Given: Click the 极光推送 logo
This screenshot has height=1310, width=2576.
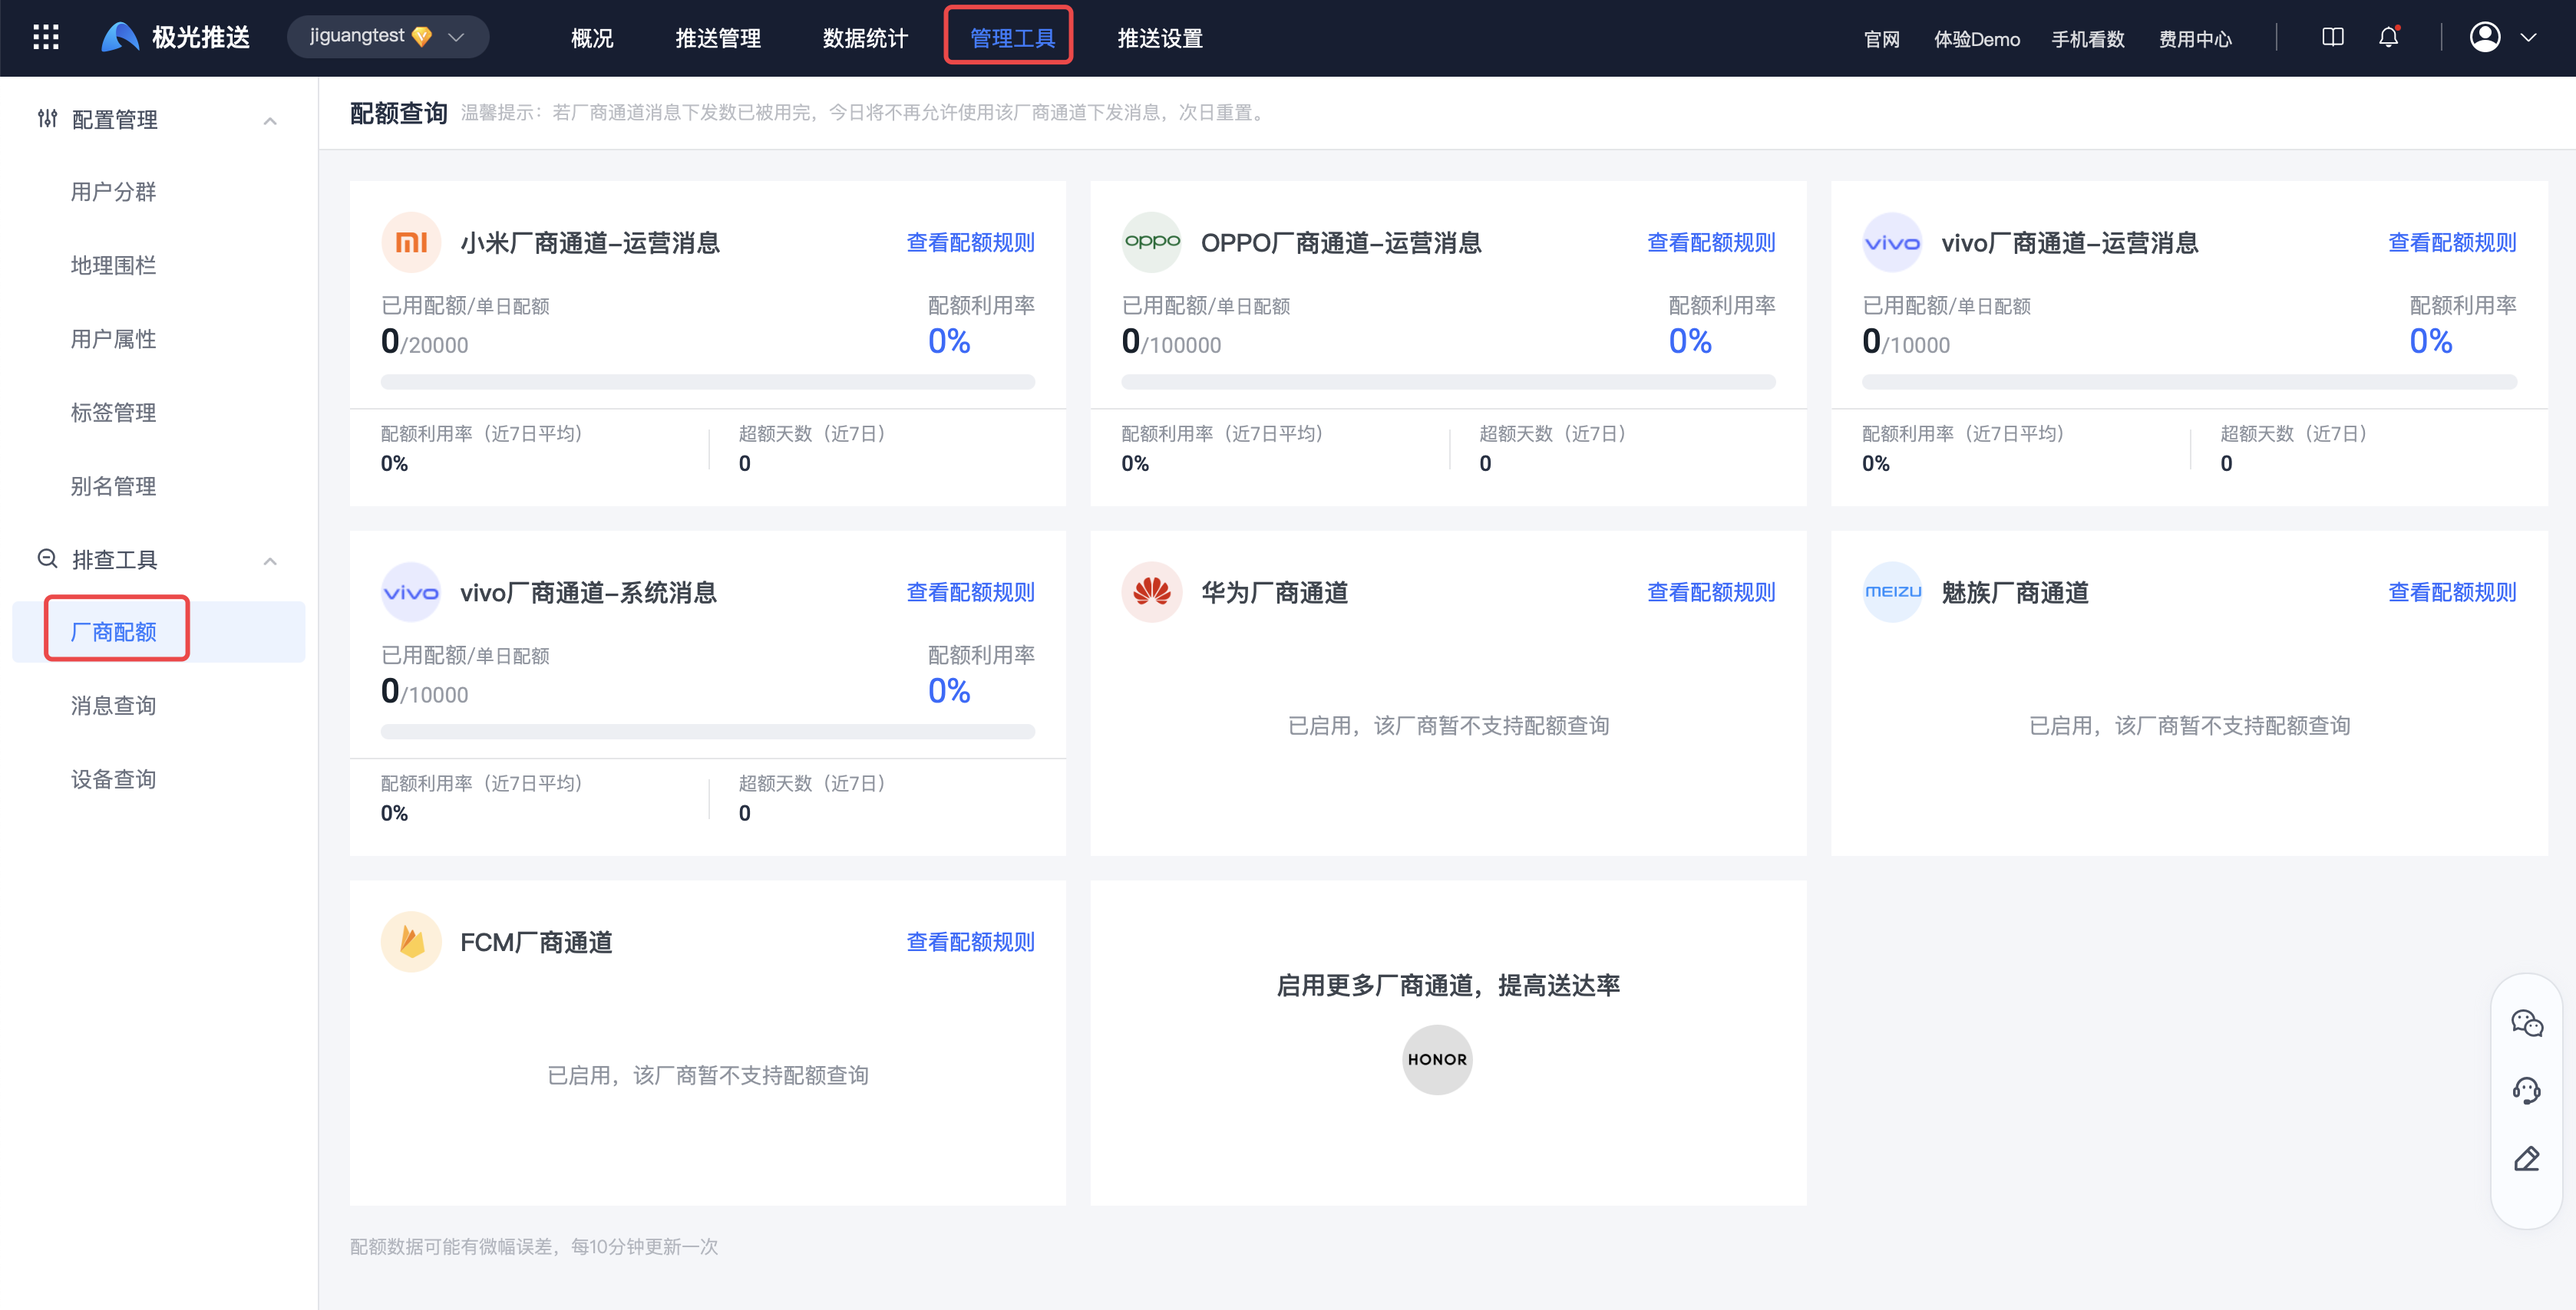Looking at the screenshot, I should point(176,37).
